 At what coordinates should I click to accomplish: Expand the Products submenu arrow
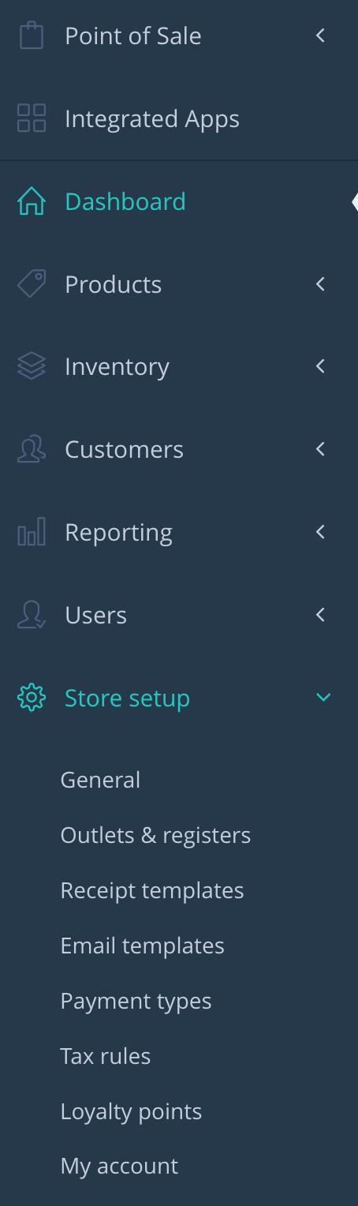320,284
